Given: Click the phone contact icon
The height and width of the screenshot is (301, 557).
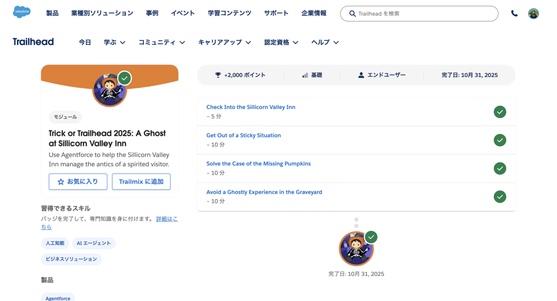Looking at the screenshot, I should click(x=514, y=13).
